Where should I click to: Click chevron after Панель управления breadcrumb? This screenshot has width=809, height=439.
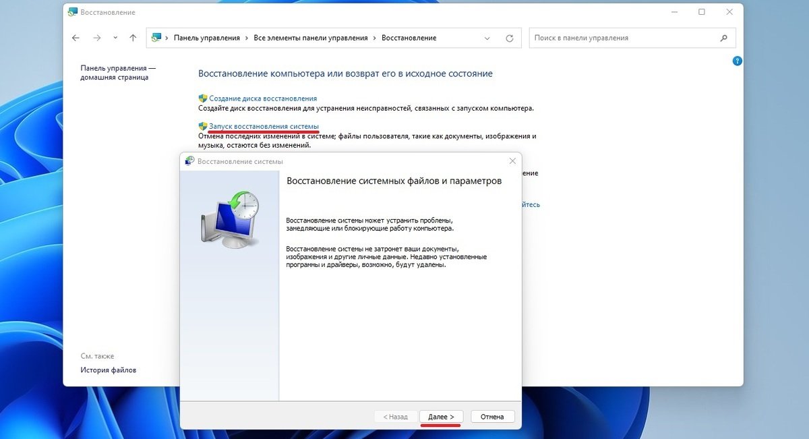(x=247, y=38)
